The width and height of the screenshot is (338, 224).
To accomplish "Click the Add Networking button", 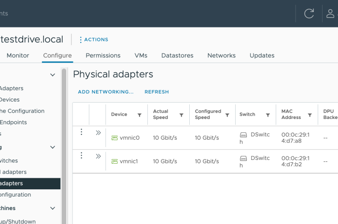I will pyautogui.click(x=106, y=92).
